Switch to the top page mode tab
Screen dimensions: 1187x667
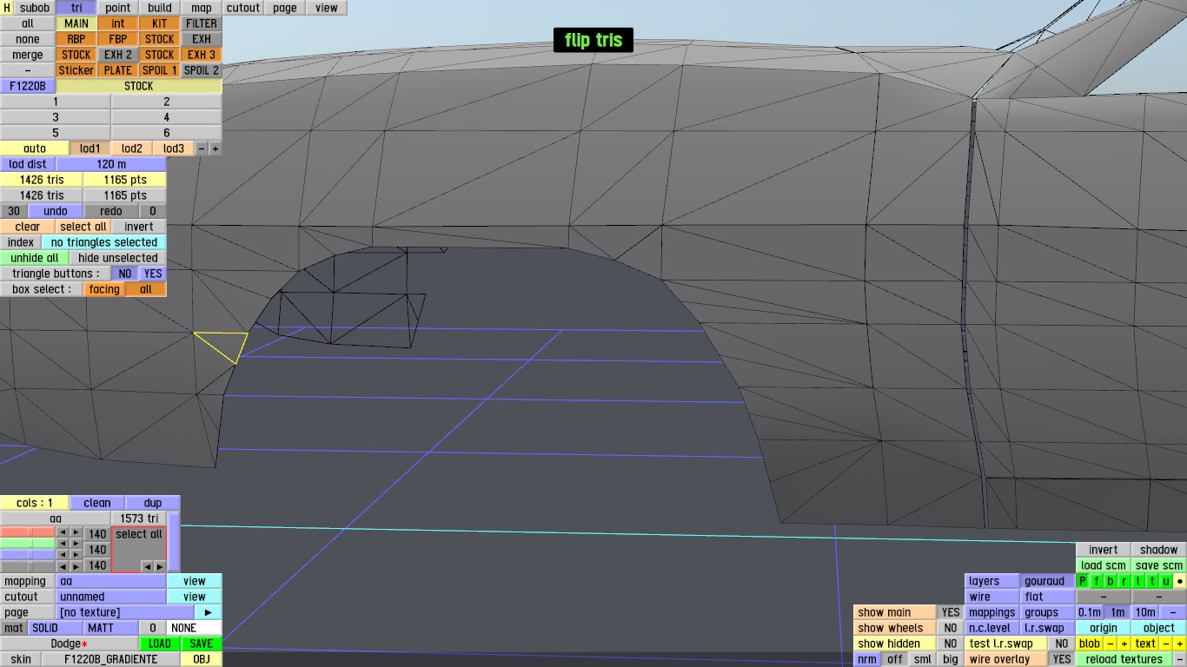tap(285, 8)
